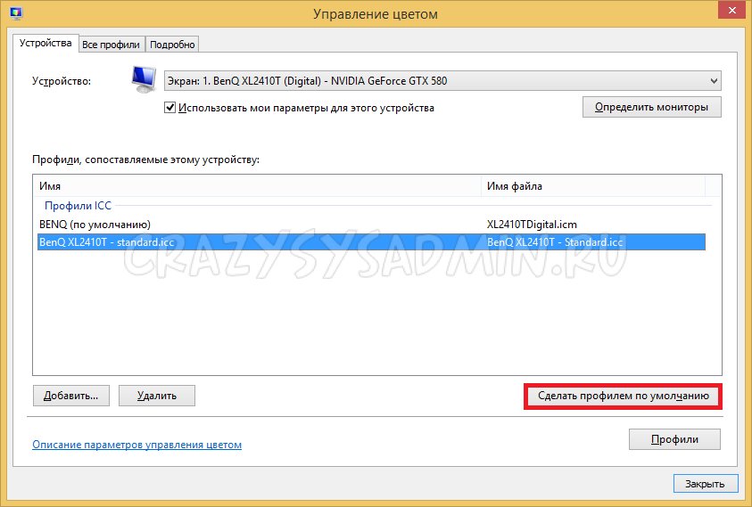
Task: Switch to the 'Все профили' tab
Action: pos(111,44)
